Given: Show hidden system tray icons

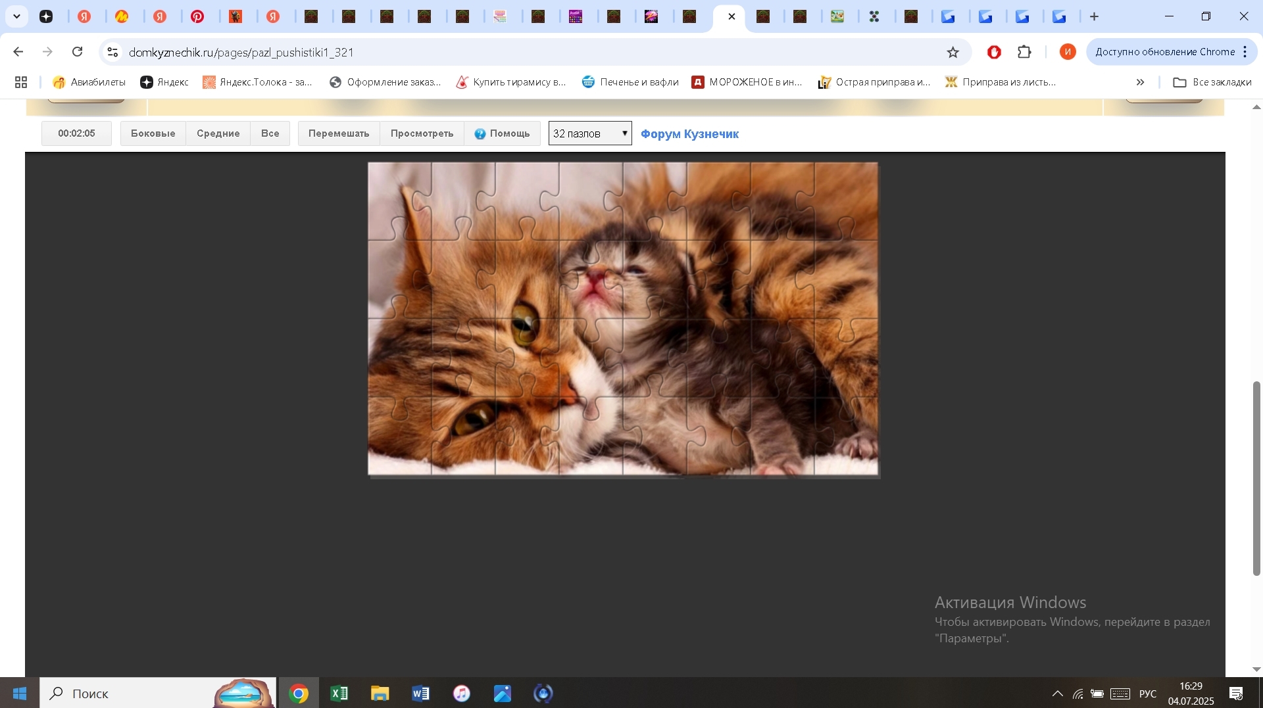Looking at the screenshot, I should point(1057,694).
